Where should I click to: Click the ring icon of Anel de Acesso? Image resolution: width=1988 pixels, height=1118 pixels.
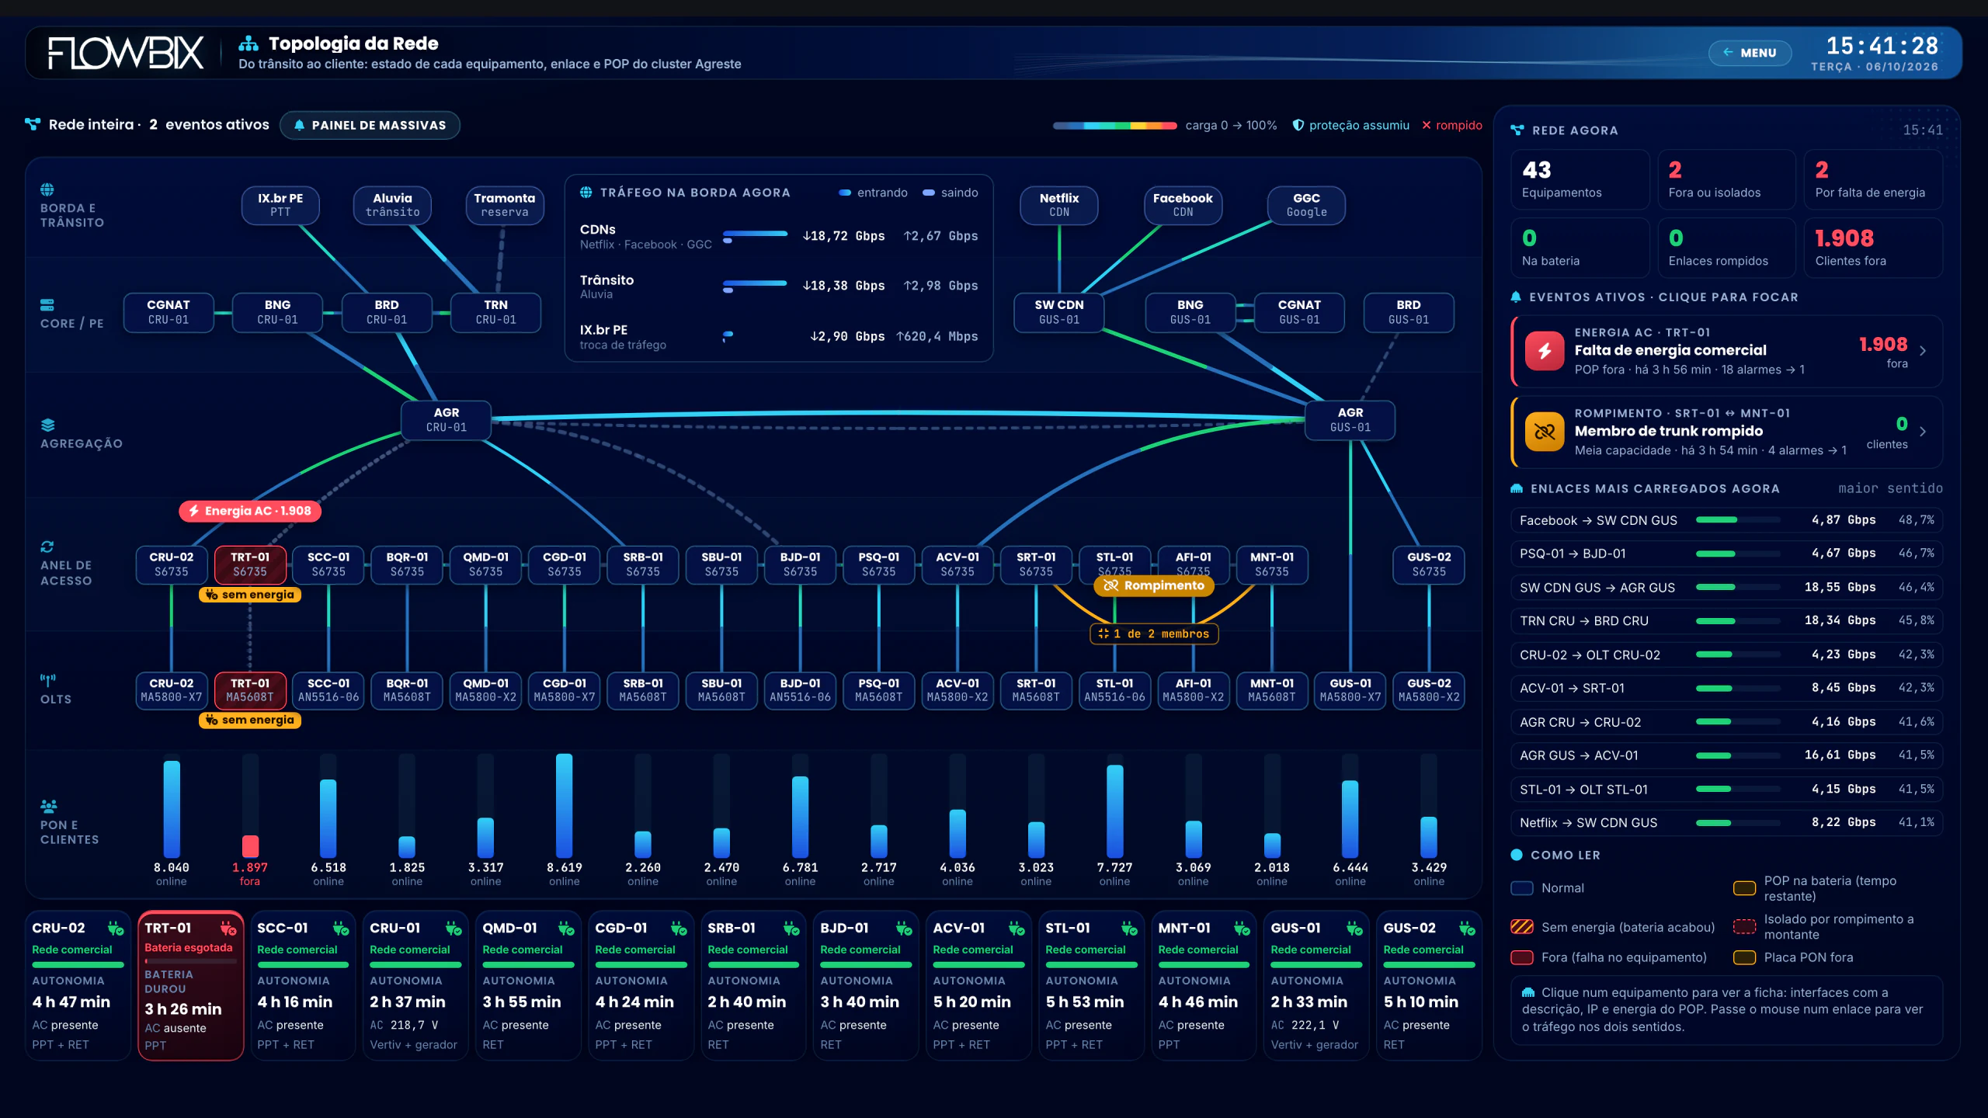point(47,547)
